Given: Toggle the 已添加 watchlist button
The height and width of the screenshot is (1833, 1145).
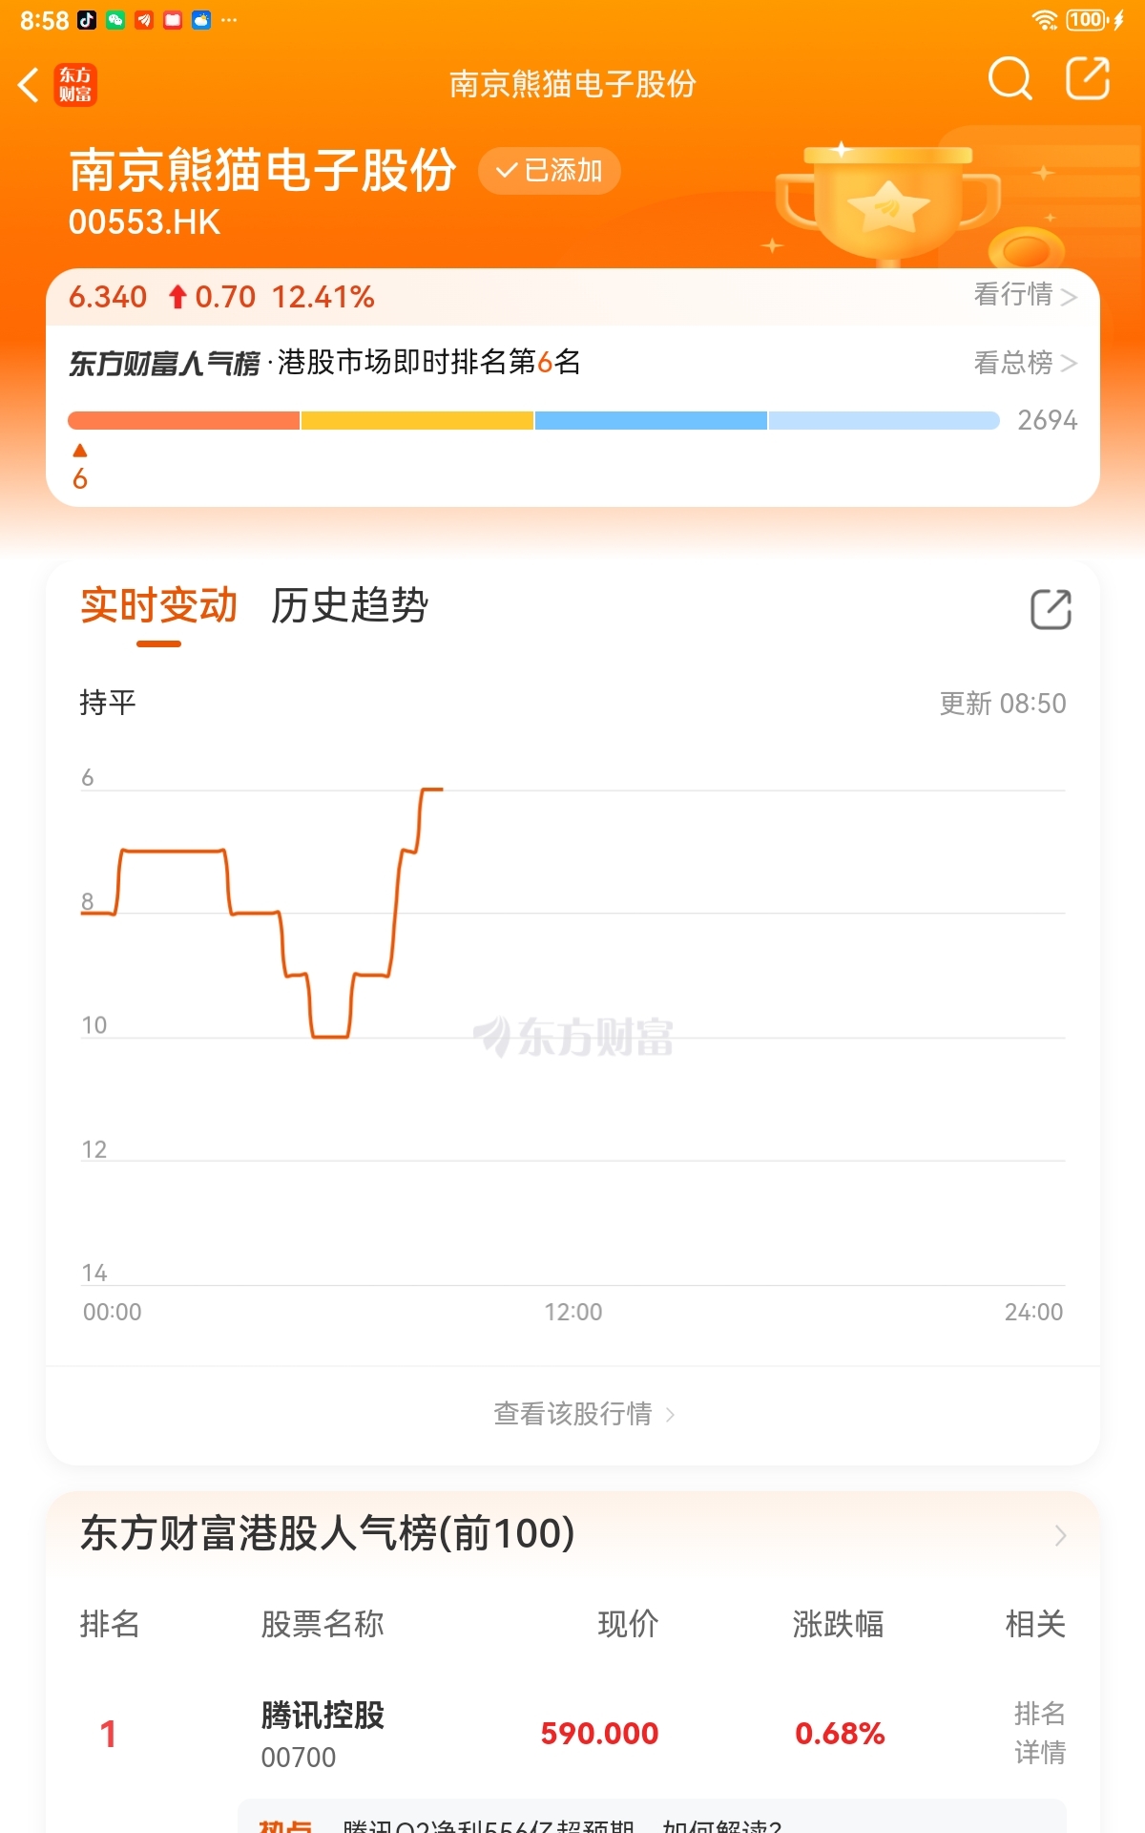Looking at the screenshot, I should pyautogui.click(x=550, y=171).
